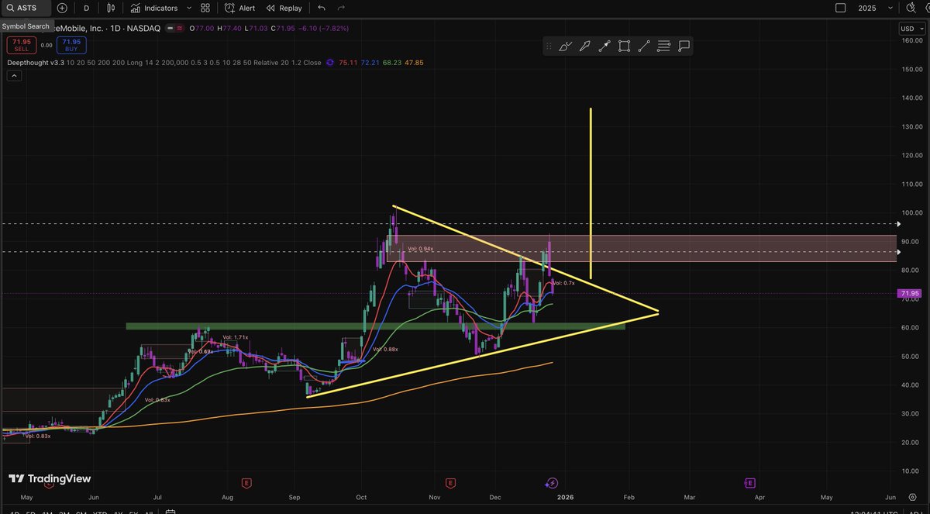This screenshot has height=514, width=930.
Task: Select the Drawing brush tool
Action: coord(565,46)
